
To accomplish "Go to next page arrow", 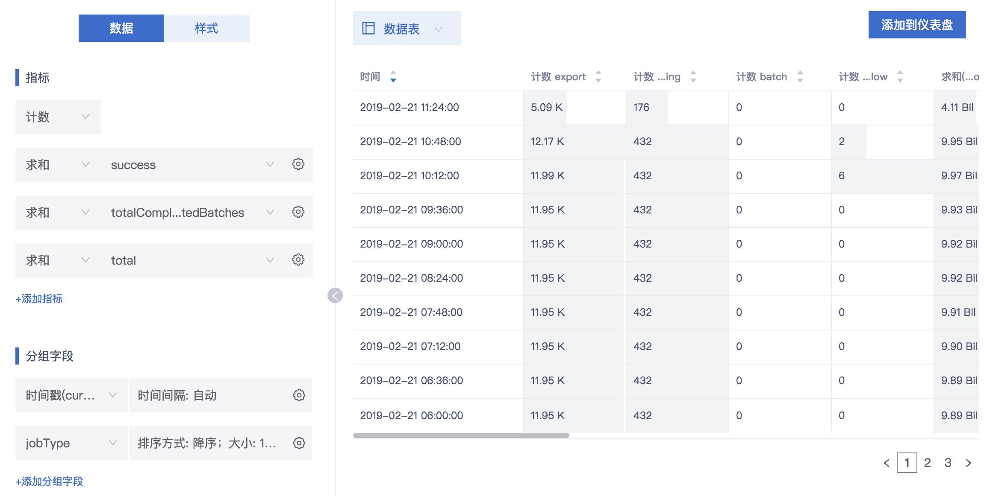I will click(x=969, y=463).
